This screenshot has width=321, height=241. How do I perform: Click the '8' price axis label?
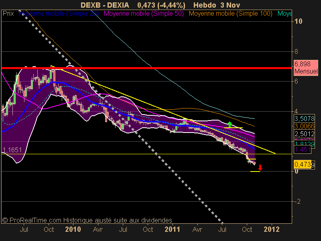(296, 51)
